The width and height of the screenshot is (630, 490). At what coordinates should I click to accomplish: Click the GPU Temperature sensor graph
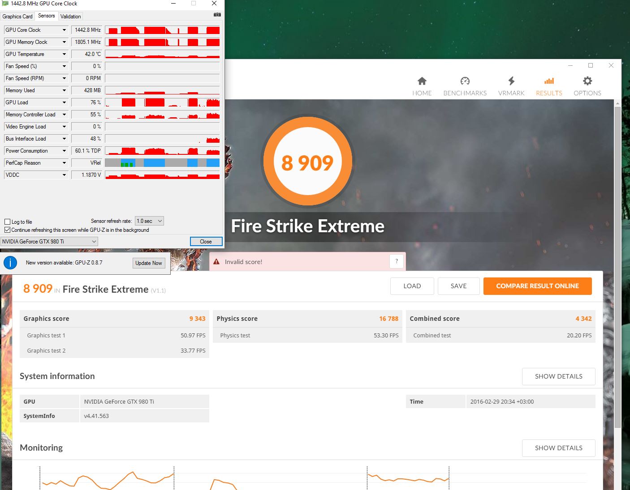tap(162, 54)
